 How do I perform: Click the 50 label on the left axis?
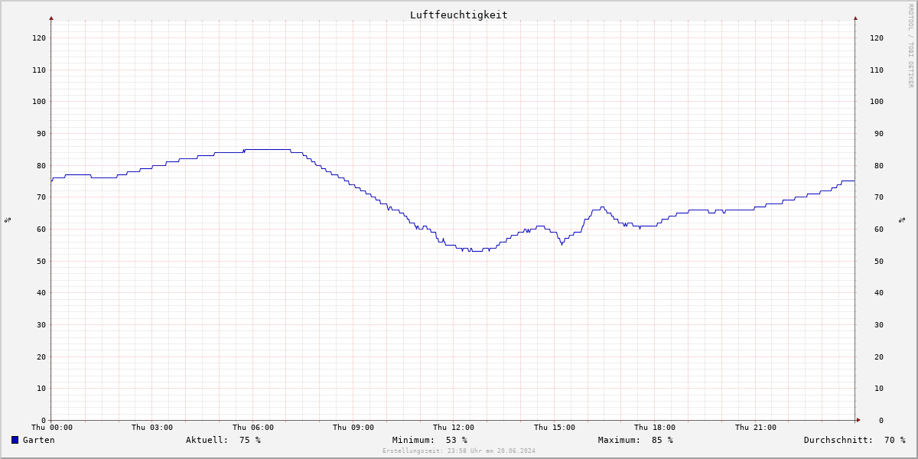[x=41, y=261]
